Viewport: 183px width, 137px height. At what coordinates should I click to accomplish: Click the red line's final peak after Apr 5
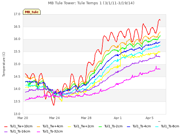coord(160,19)
